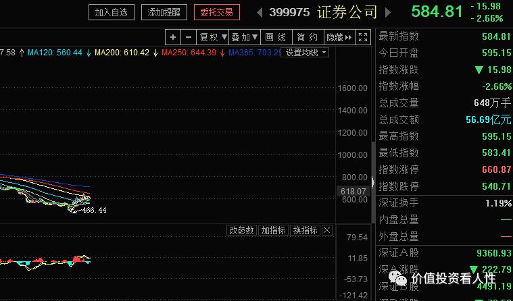The image size is (513, 301).
Task: Go to previous stock with left arrow
Action: tap(260, 12)
